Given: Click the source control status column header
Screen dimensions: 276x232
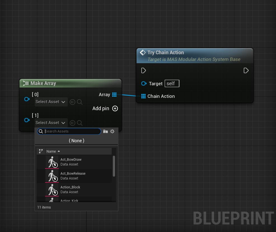Looking at the screenshot, I should coord(41,151).
